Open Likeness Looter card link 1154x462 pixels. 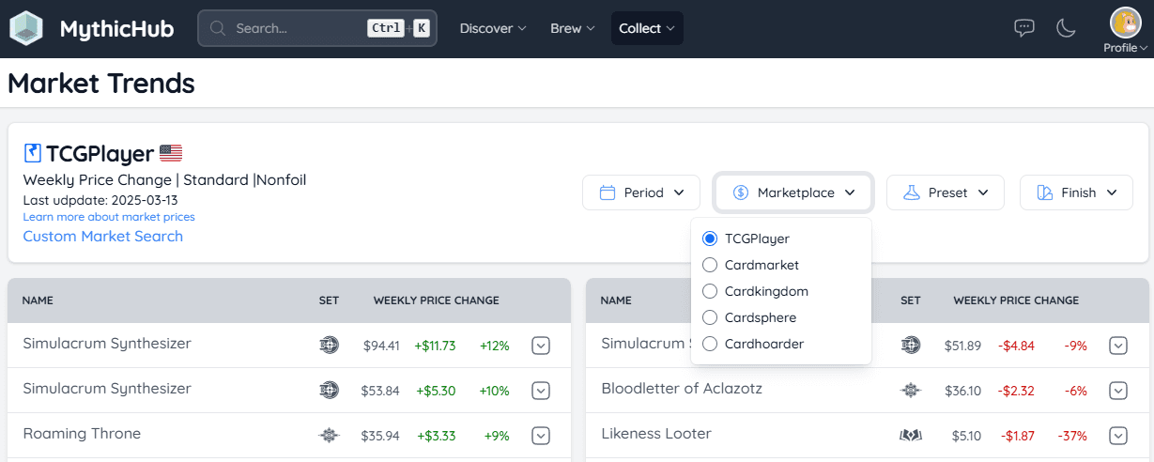(656, 434)
